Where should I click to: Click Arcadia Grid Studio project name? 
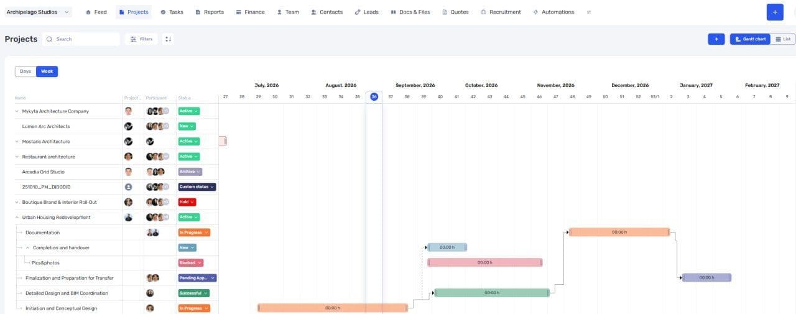(x=44, y=172)
